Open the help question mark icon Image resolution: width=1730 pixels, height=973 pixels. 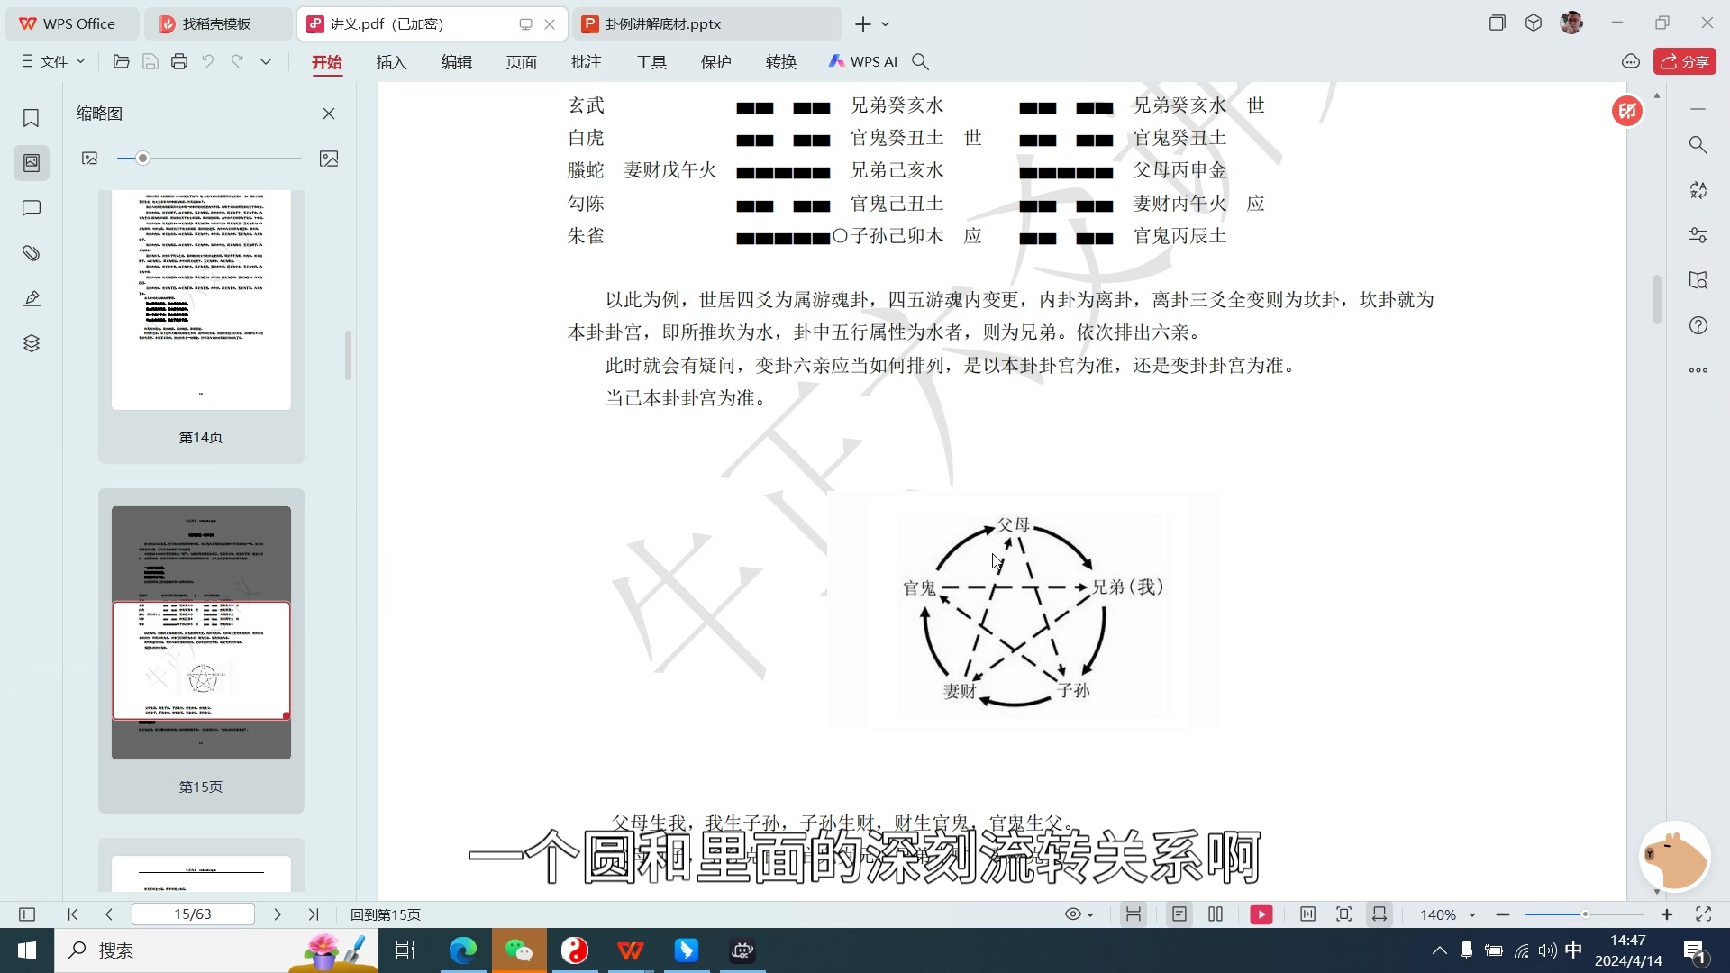tap(1698, 325)
